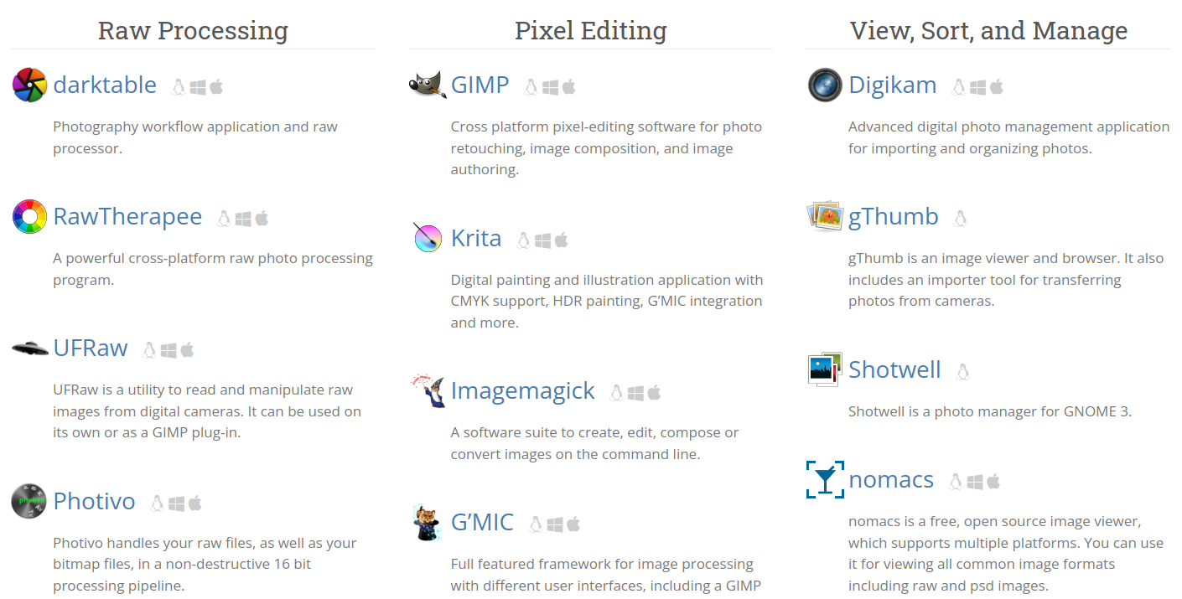Click the RawTherapee color wheel icon
The height and width of the screenshot is (599, 1182).
click(x=29, y=217)
